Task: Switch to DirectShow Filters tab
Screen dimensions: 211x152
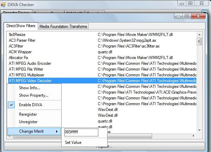Action: [x=21, y=26]
